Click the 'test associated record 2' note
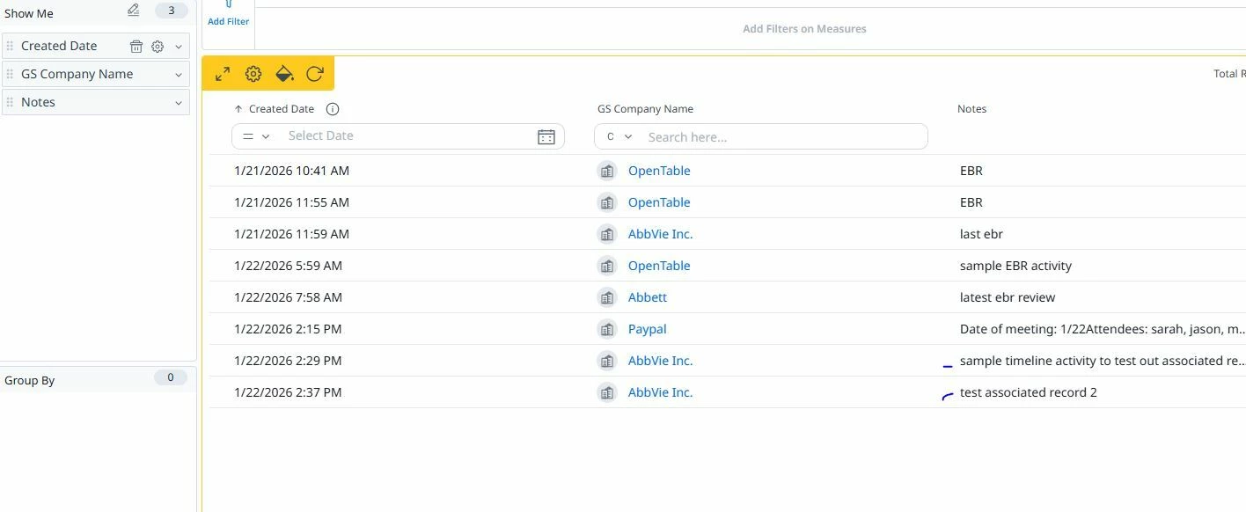 [1029, 392]
